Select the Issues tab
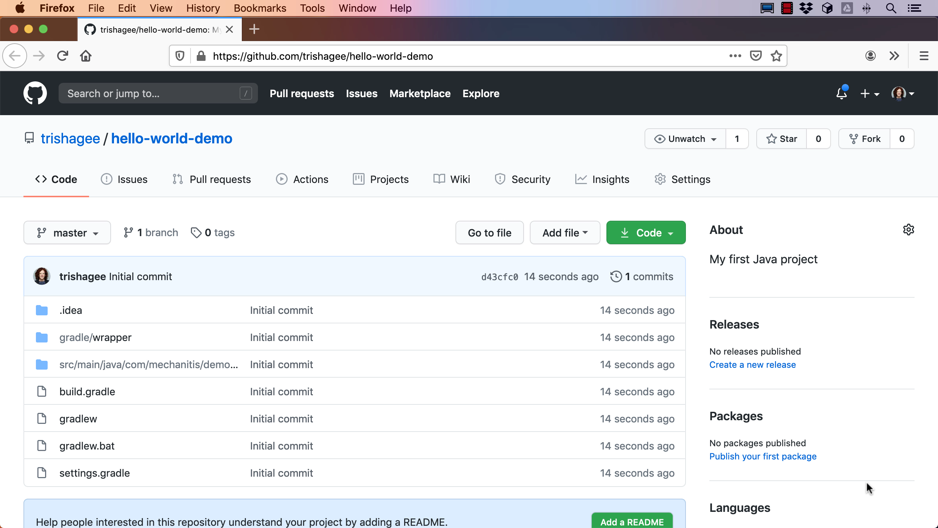This screenshot has height=528, width=938. (132, 180)
